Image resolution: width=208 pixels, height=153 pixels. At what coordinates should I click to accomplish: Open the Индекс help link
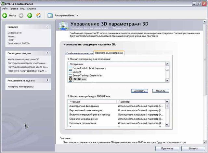click(x=12, y=36)
